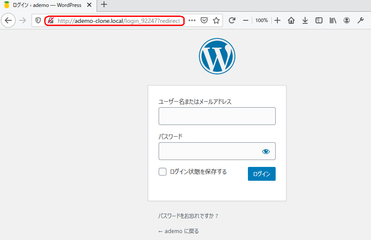Screen dimensions: 371x240
Task: Focus the ユーザー名またはメールアドレス field
Action: [217, 116]
